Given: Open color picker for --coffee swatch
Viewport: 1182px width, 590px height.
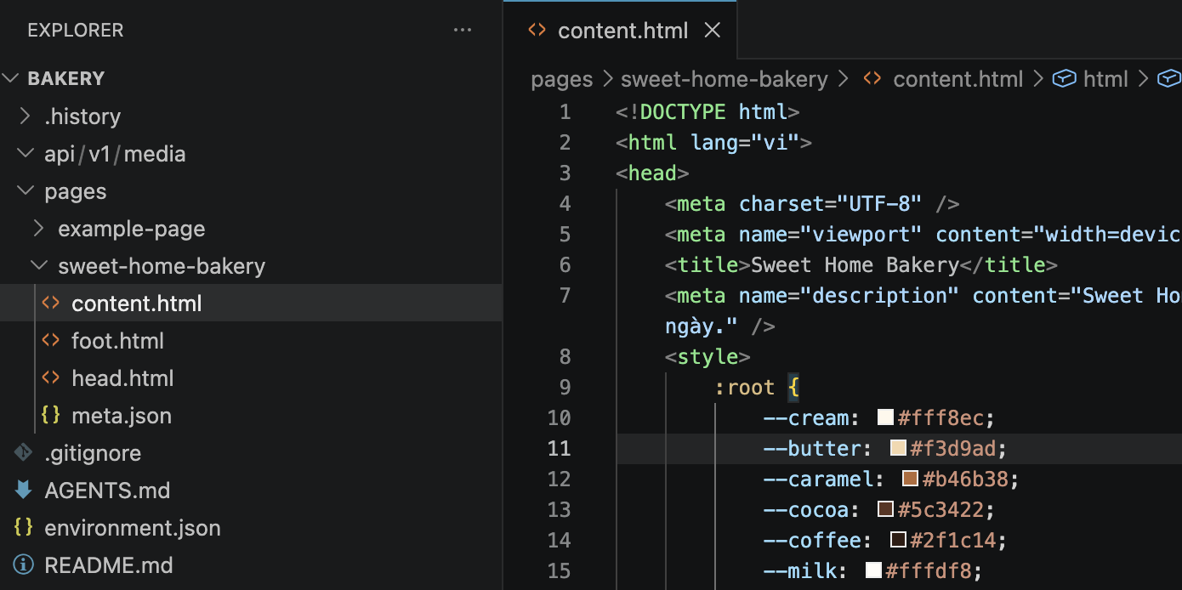Looking at the screenshot, I should [898, 540].
